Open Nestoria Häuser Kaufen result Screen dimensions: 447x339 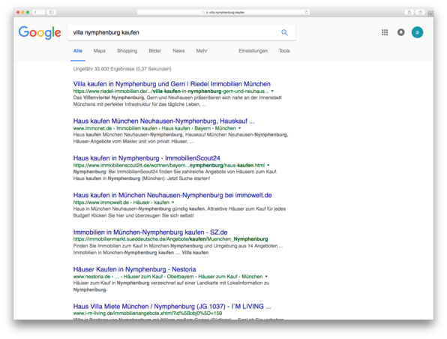click(x=134, y=269)
